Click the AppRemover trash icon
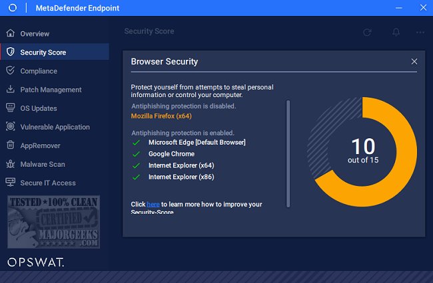The width and height of the screenshot is (433, 283). point(11,145)
